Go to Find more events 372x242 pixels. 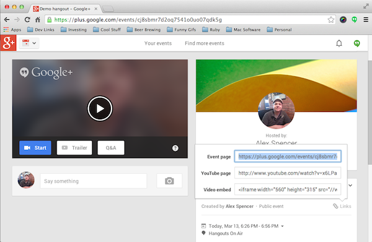click(x=205, y=43)
